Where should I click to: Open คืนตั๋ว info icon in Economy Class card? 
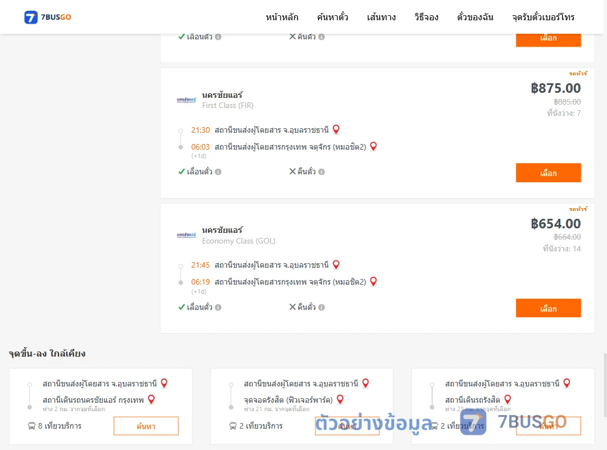[321, 307]
